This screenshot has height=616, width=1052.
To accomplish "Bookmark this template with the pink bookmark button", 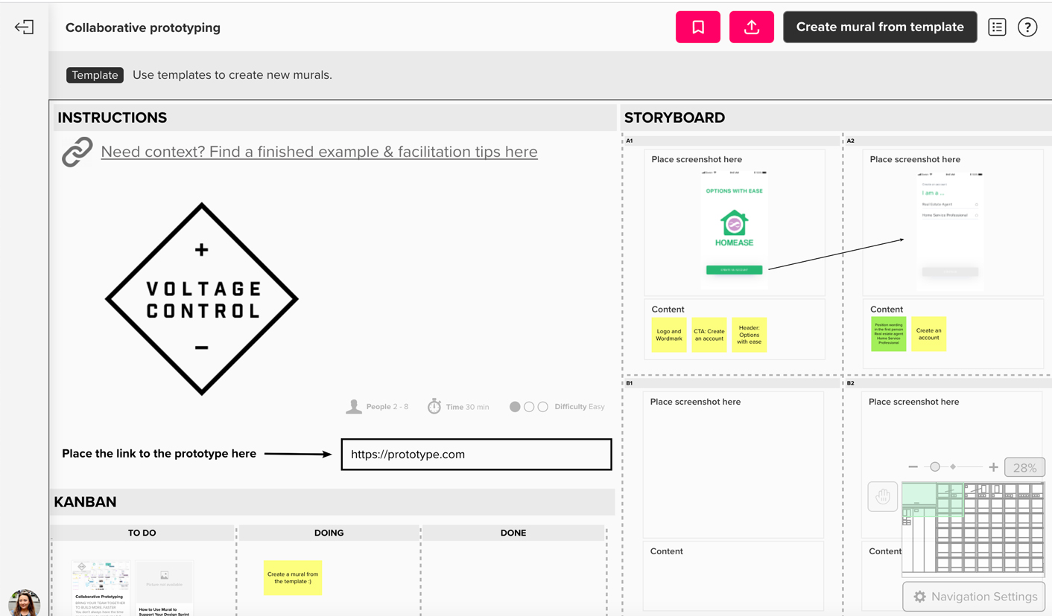I will [698, 27].
